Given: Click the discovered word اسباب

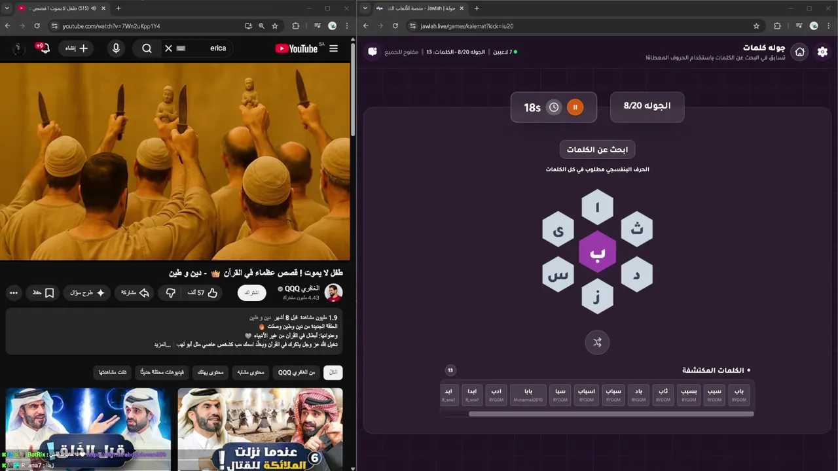Looking at the screenshot, I should (587, 394).
